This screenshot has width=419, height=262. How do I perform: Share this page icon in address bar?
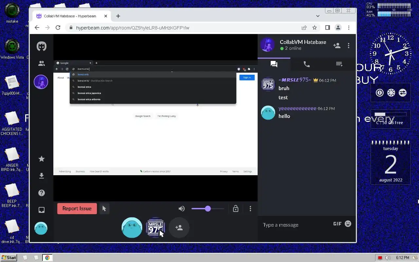click(304, 28)
